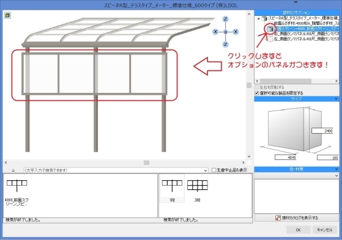Click 建材カタログを表示する button
Image resolution: width=342 pixels, height=240 pixels.
pos(297,217)
